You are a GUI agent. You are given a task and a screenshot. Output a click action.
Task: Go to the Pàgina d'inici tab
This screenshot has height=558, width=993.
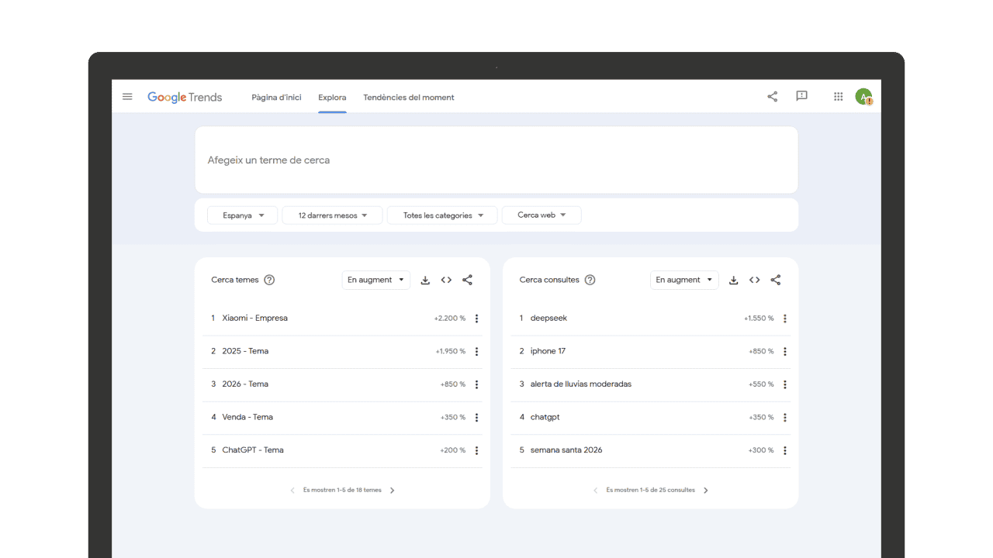276,98
